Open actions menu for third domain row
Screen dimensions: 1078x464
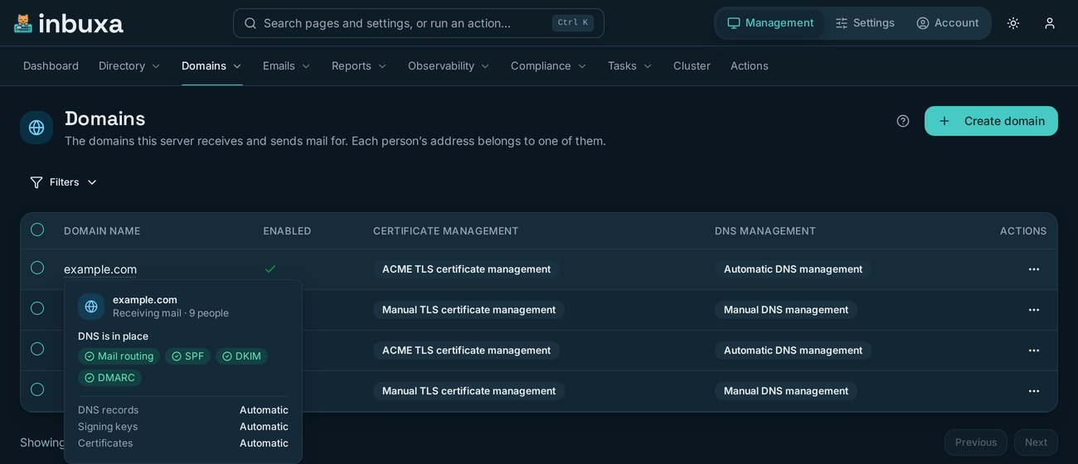tap(1034, 350)
